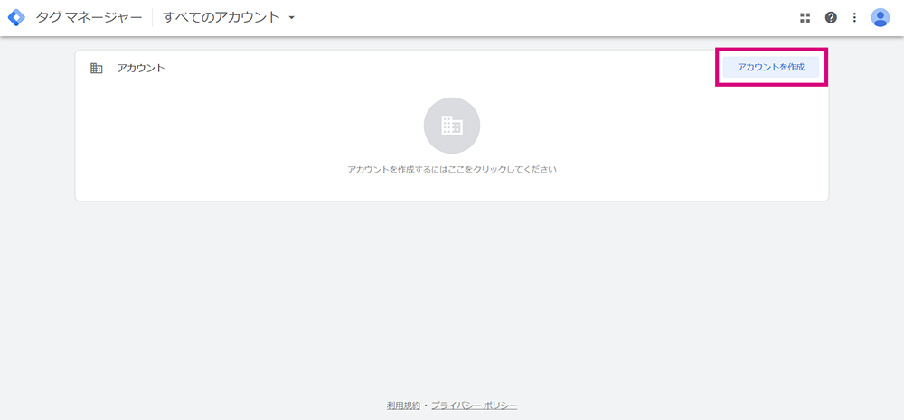This screenshot has height=420, width=904.
Task: Click the Tag Manager diamond logo
Action: (16, 17)
